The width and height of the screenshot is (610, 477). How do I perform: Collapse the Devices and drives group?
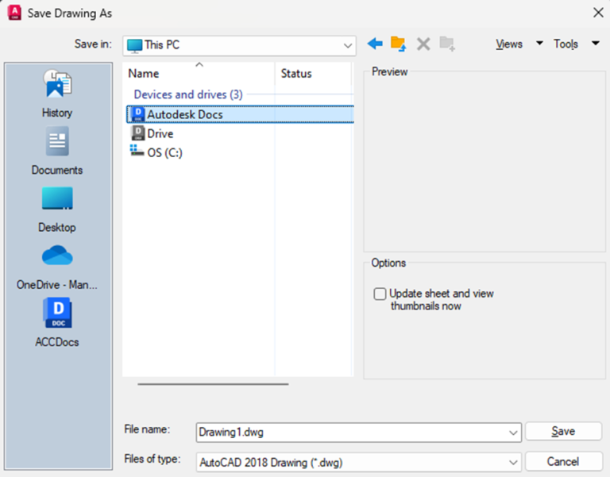point(188,94)
